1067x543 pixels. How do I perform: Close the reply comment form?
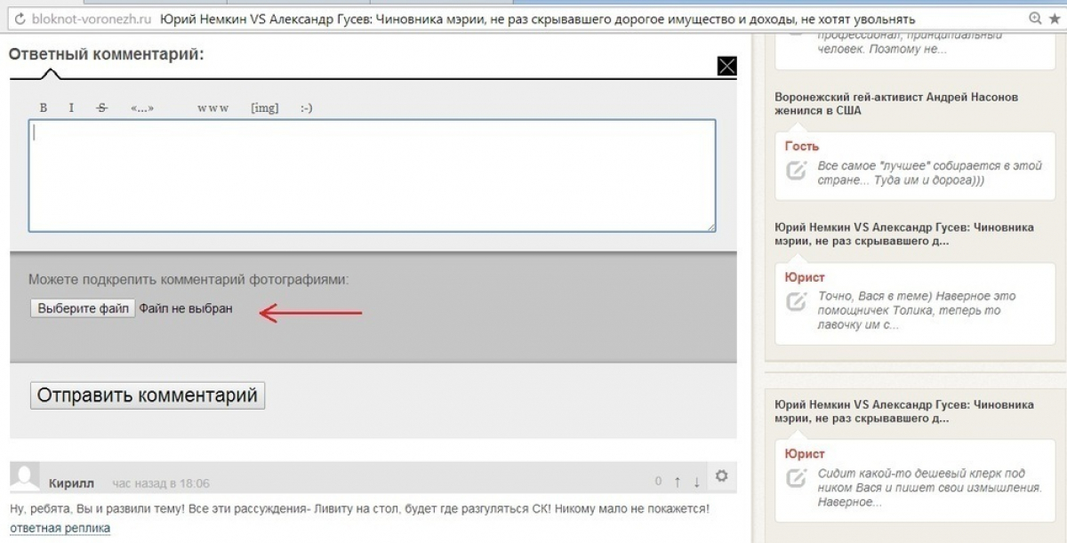coord(726,66)
